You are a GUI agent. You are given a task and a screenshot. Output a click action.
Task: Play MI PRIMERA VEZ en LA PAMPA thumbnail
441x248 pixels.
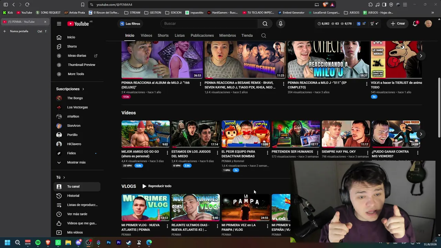246,207
